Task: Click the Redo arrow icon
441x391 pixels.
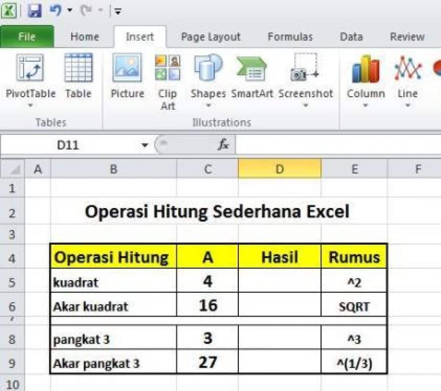Action: point(86,10)
